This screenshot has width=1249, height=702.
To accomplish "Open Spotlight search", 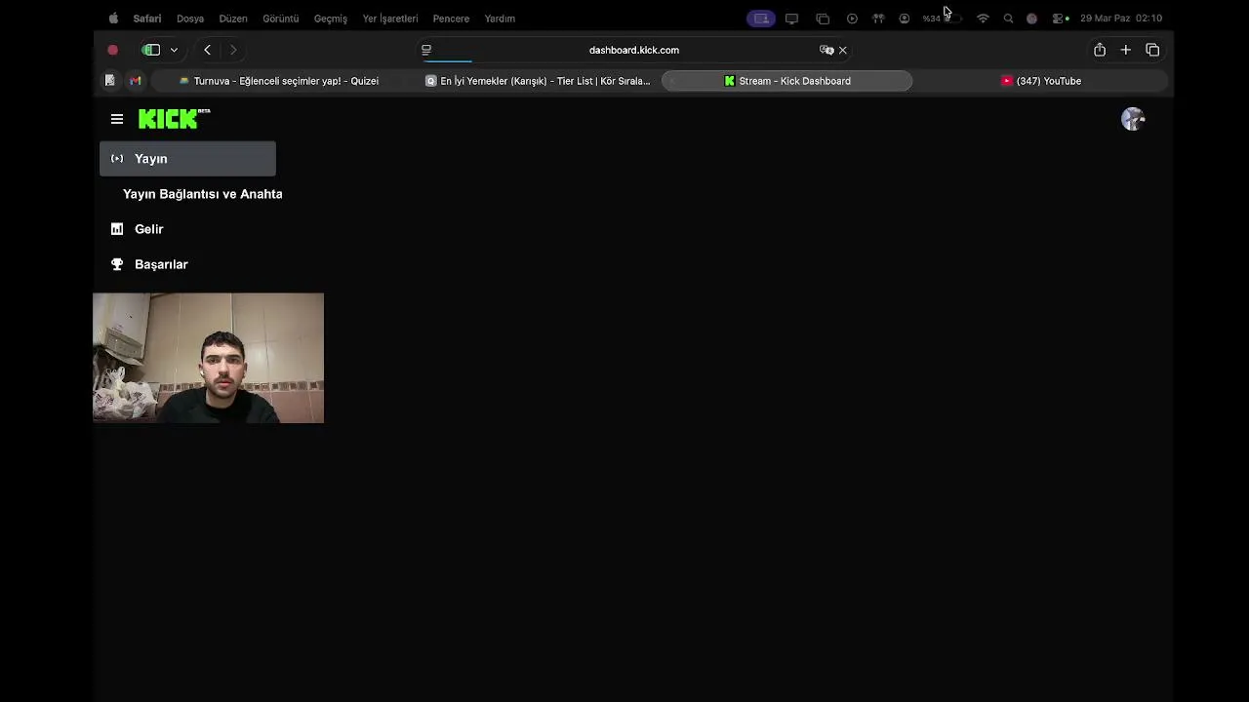I will [1008, 19].
